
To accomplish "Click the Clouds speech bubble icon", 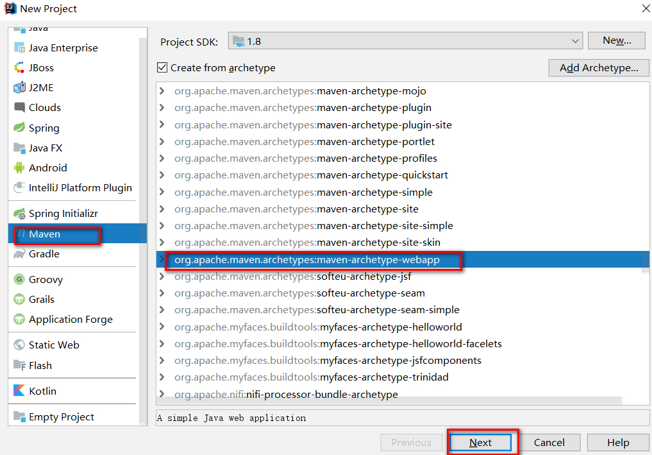I will (x=19, y=107).
